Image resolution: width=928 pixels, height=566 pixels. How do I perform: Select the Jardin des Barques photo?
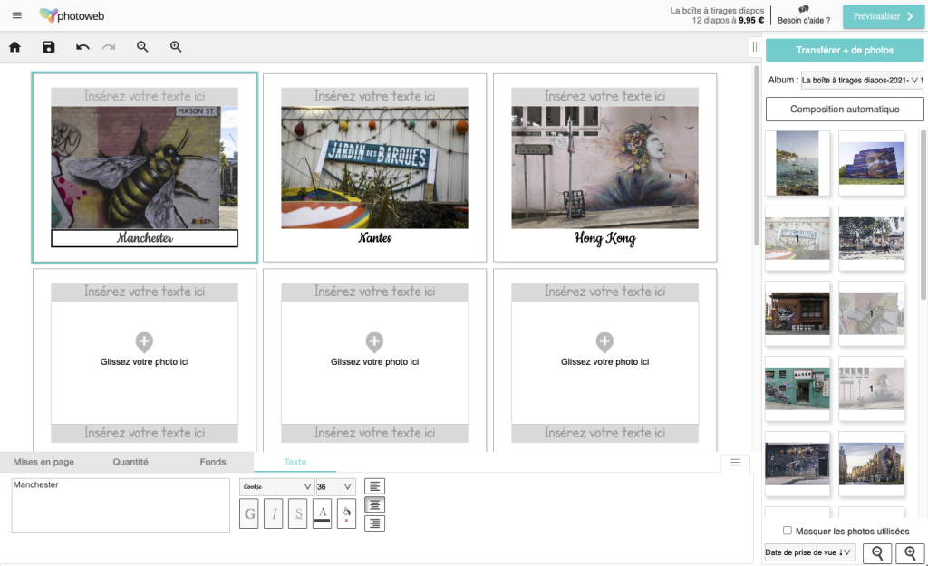pyautogui.click(x=374, y=168)
